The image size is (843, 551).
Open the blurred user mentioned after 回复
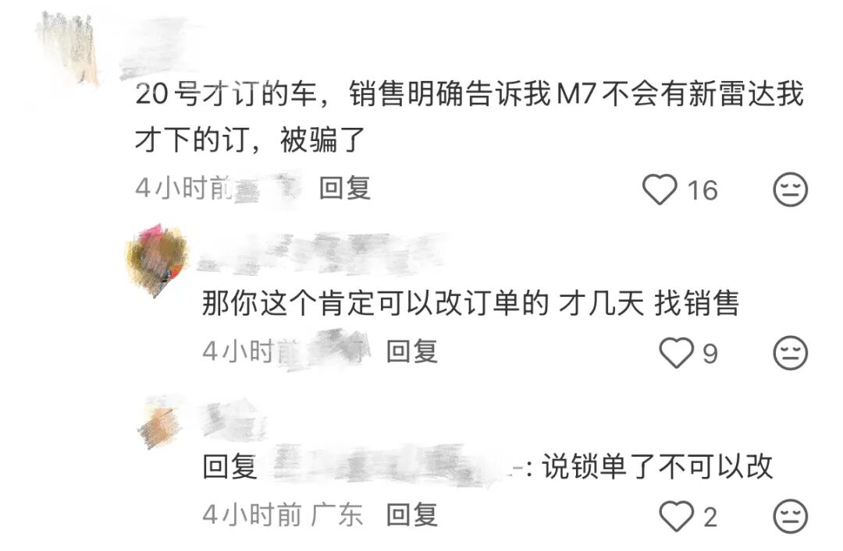389,465
